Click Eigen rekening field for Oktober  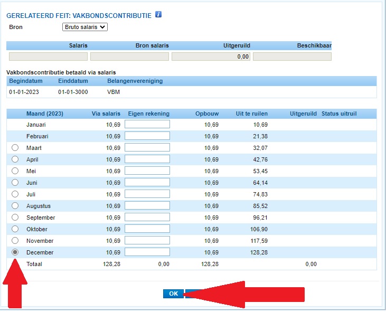pyautogui.click(x=147, y=229)
